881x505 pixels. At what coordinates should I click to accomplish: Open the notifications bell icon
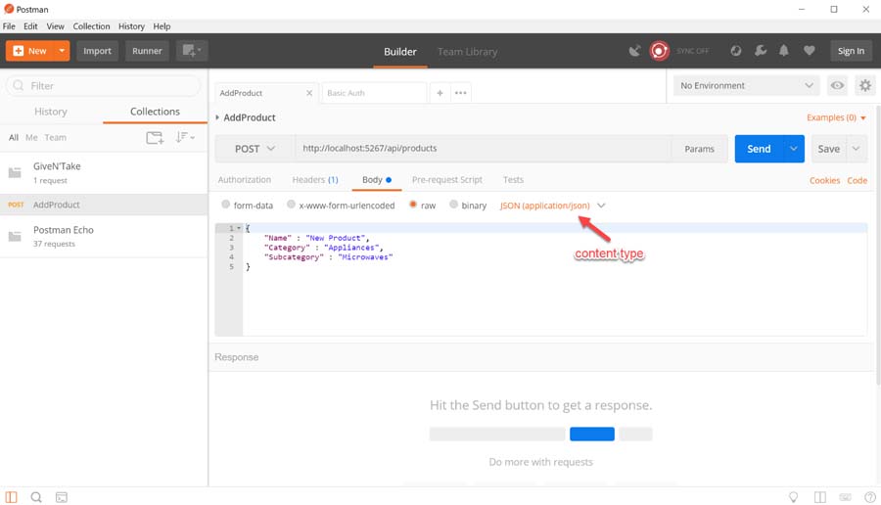coord(784,51)
